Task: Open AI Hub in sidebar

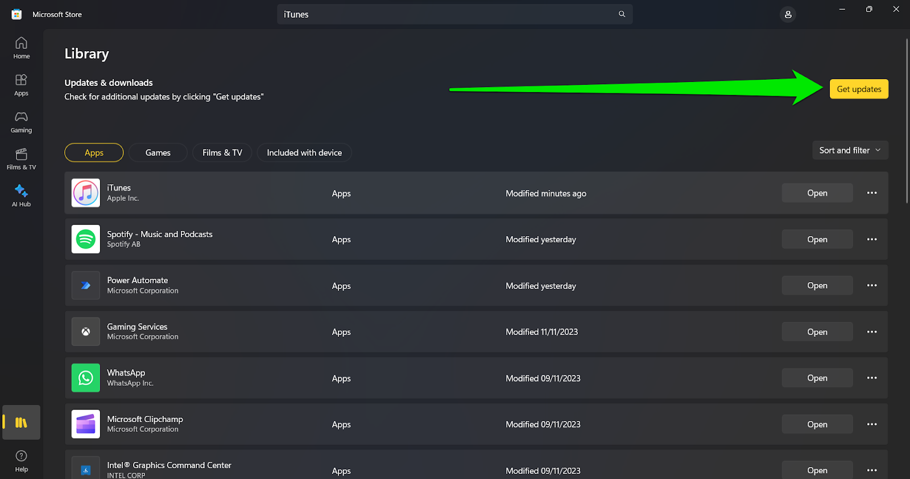Action: pyautogui.click(x=22, y=196)
